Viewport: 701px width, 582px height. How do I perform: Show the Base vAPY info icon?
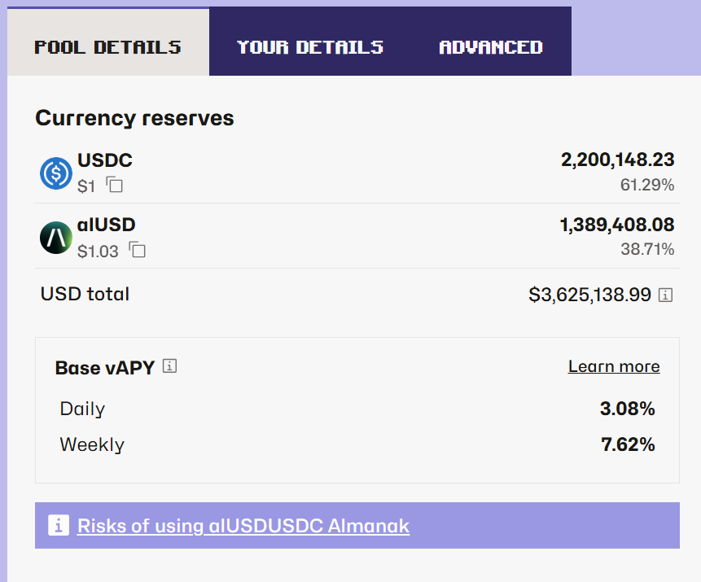(169, 366)
